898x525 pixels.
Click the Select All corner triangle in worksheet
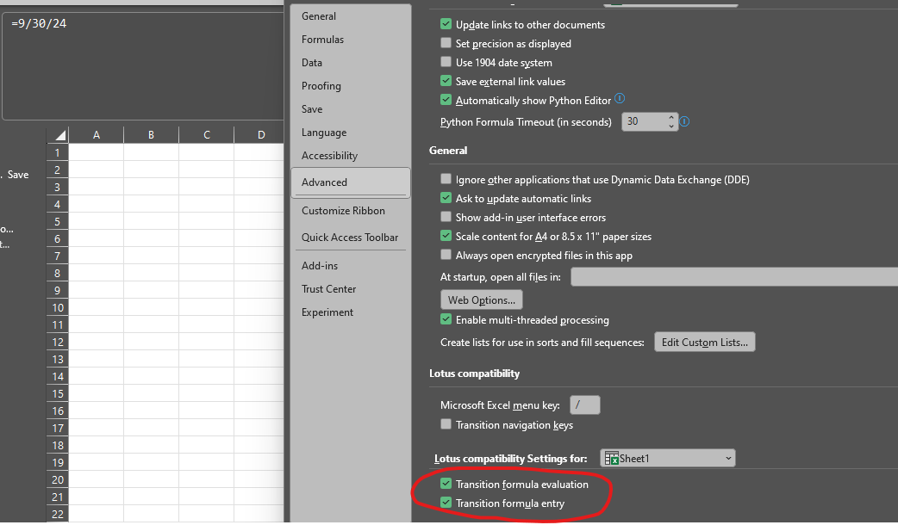pos(59,135)
